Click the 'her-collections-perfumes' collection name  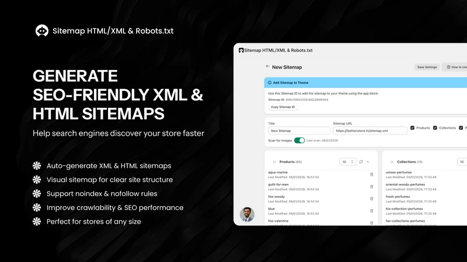(405, 221)
